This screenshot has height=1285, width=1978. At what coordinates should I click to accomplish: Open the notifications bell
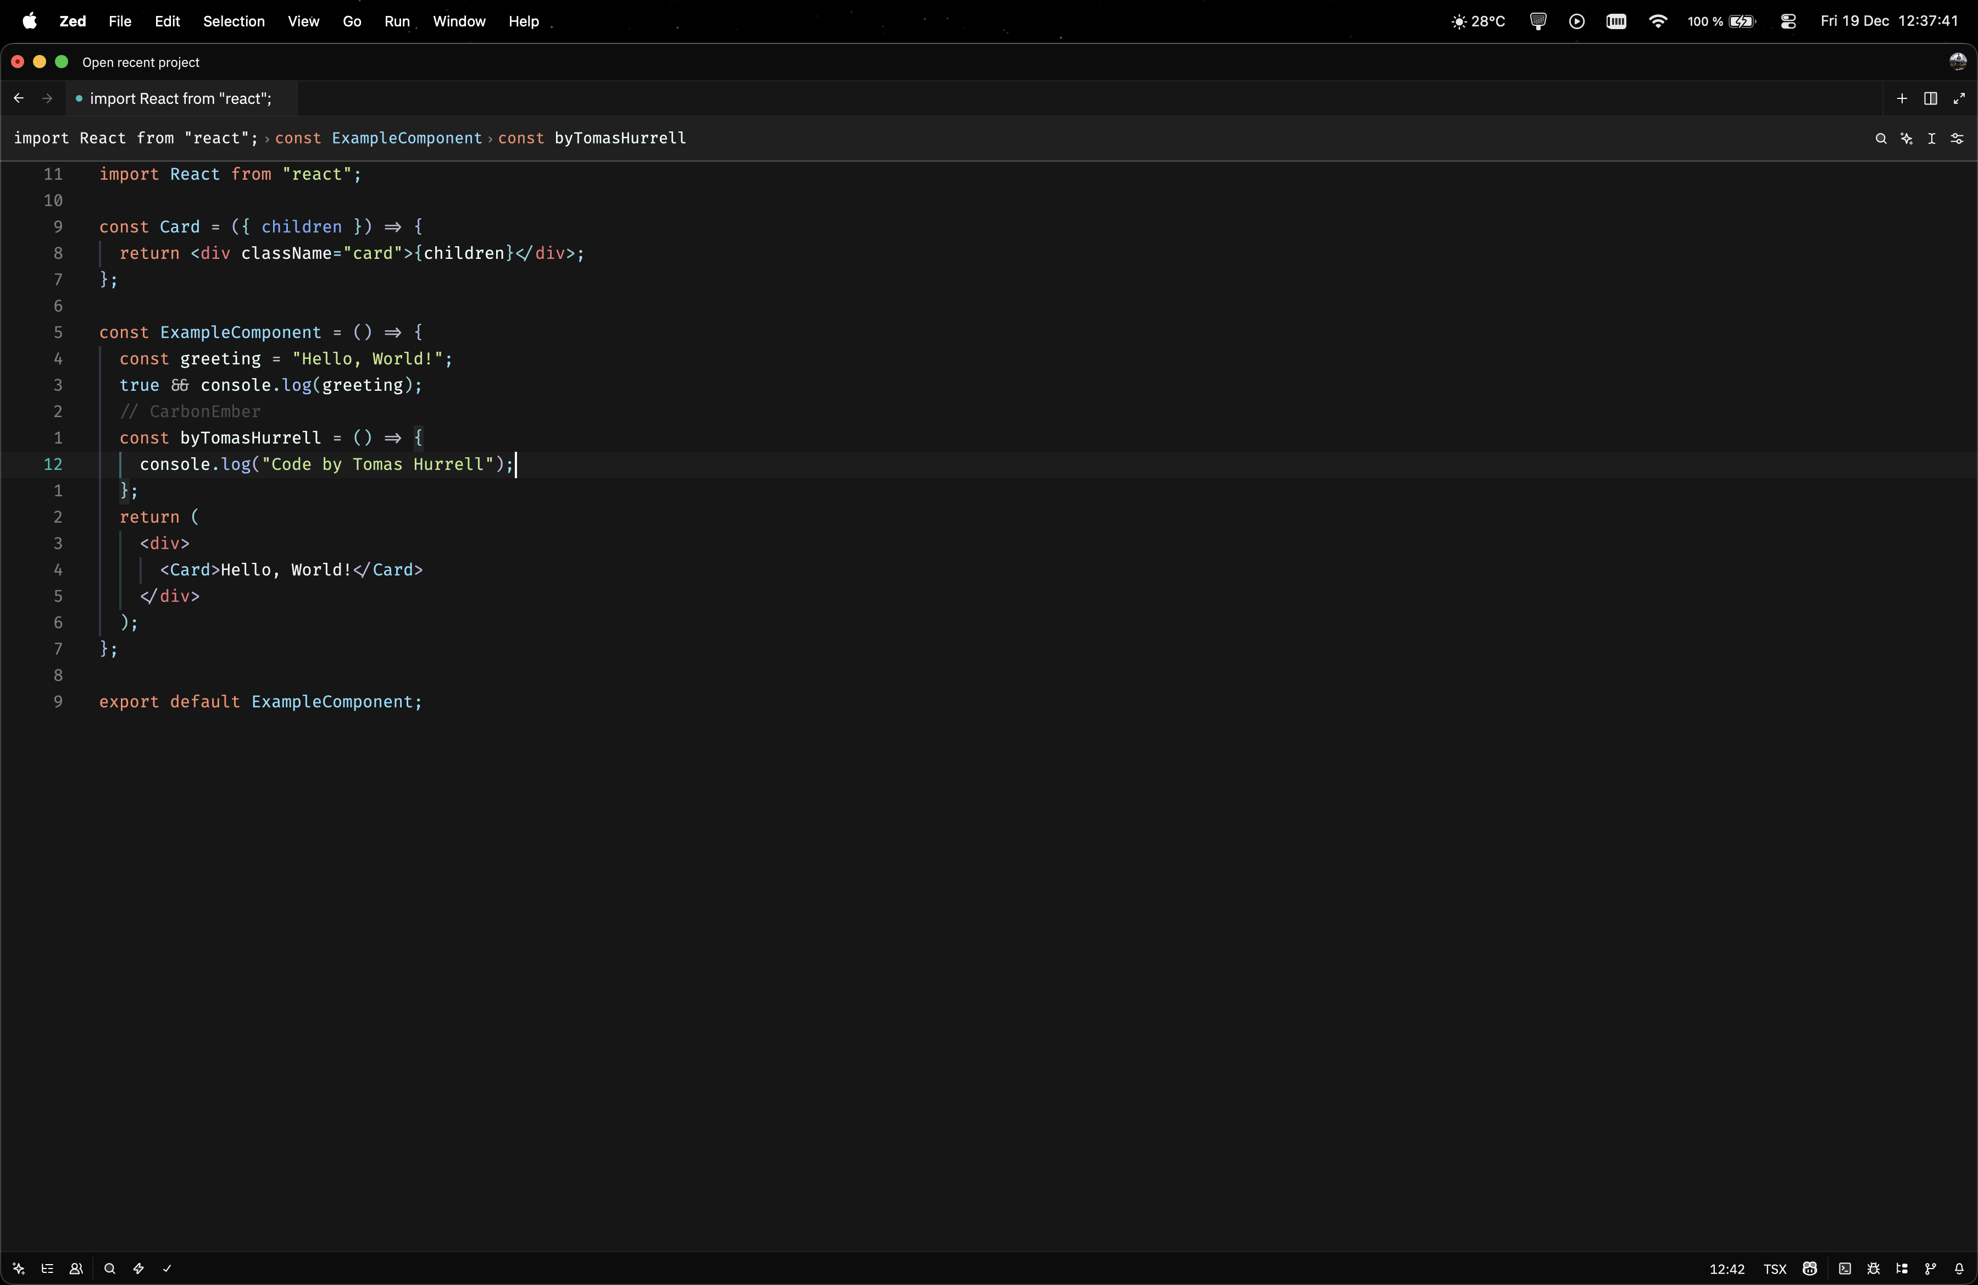pyautogui.click(x=1959, y=1269)
